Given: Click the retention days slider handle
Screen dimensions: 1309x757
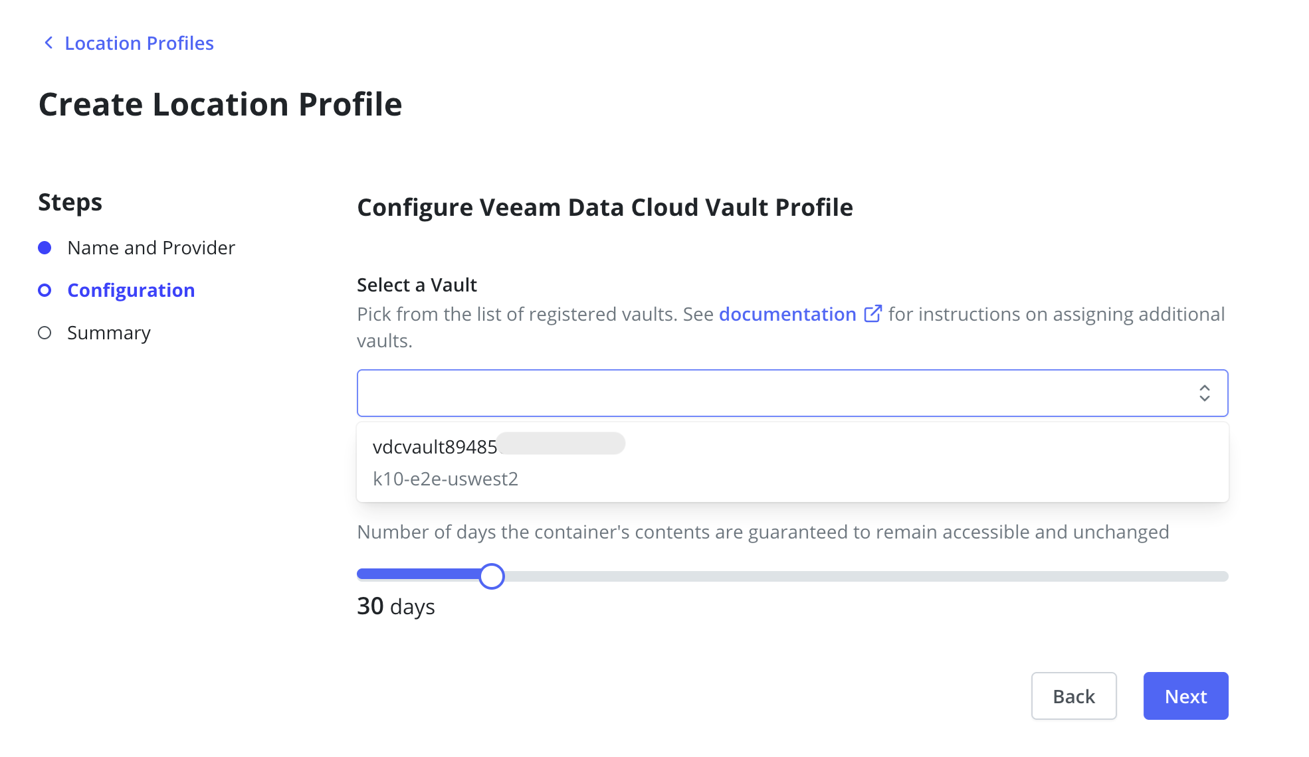Looking at the screenshot, I should (x=492, y=576).
